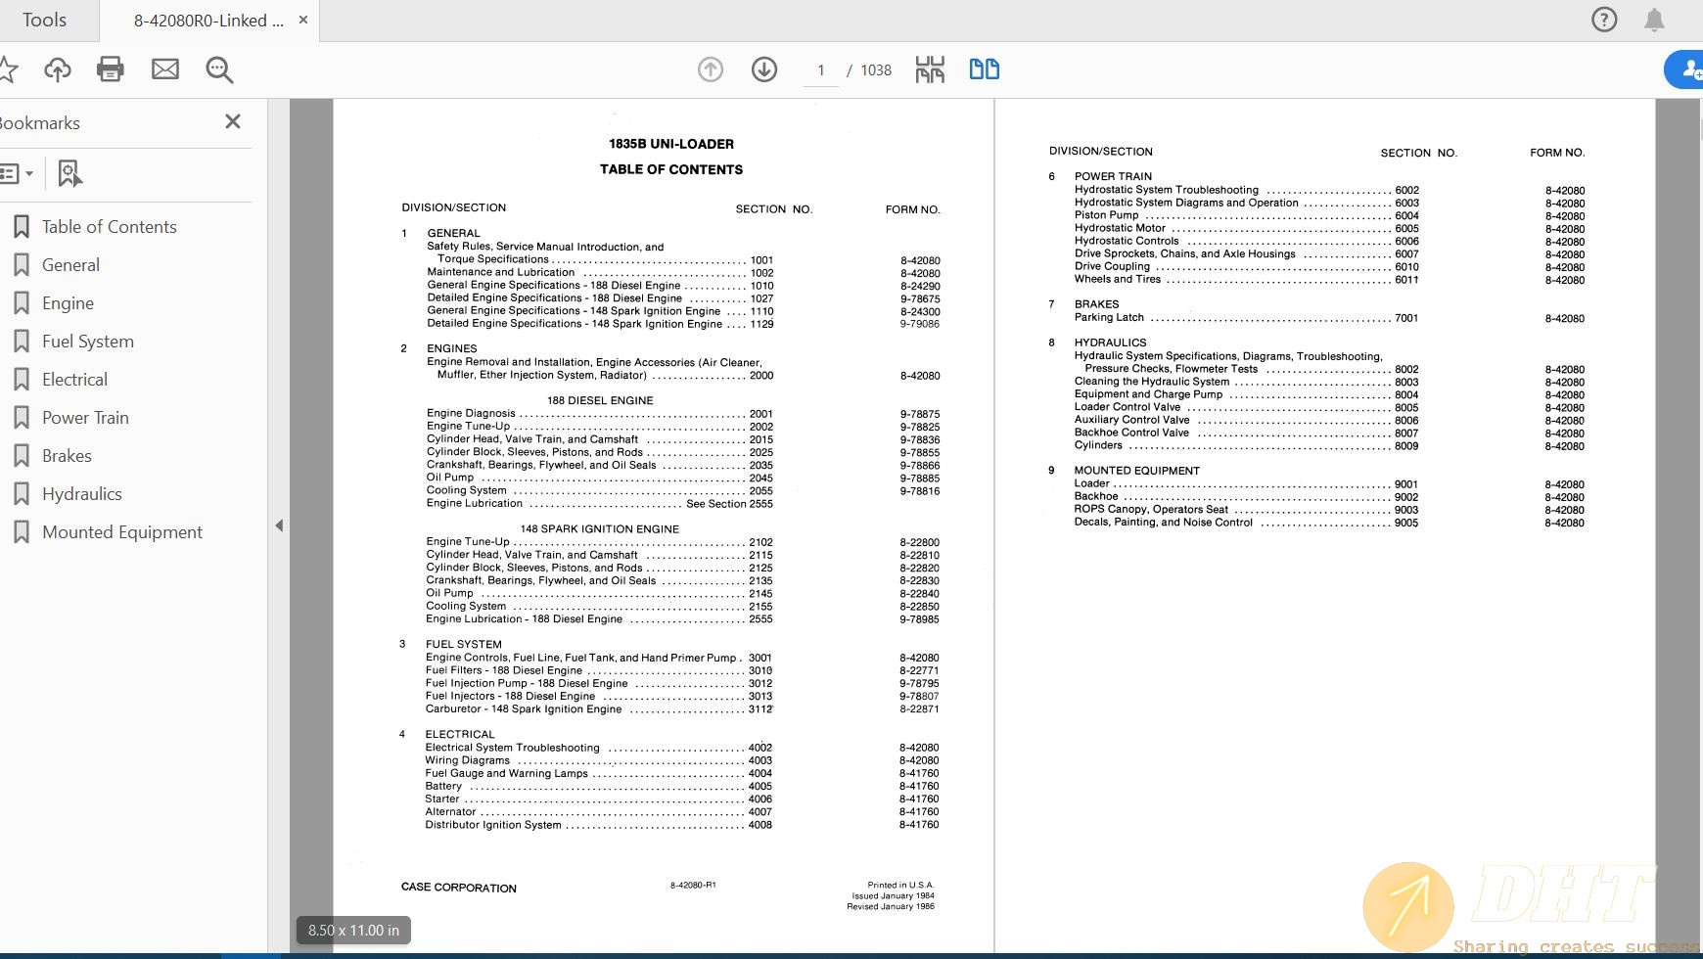Screen dimensions: 1703x959
Task: Collapse the left navigation pane arrow
Action: coord(279,525)
